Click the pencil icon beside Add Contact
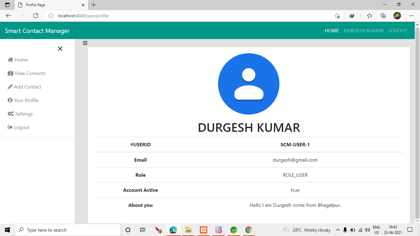This screenshot has width=420, height=236. click(x=10, y=87)
